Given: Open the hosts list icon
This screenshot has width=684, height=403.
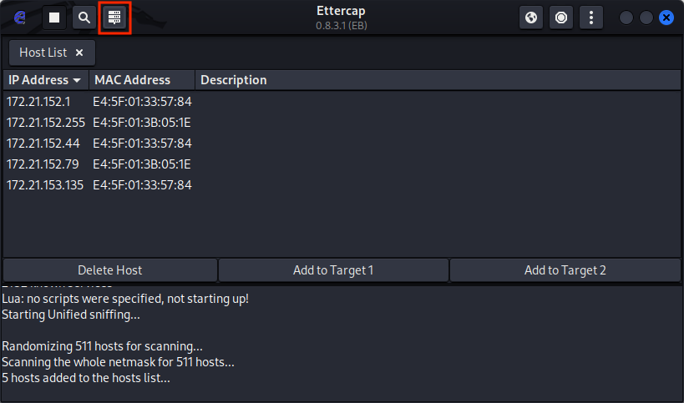Looking at the screenshot, I should [x=114, y=18].
